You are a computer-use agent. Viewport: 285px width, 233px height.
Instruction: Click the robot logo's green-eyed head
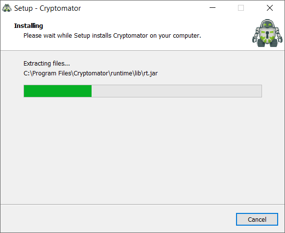[267, 23]
